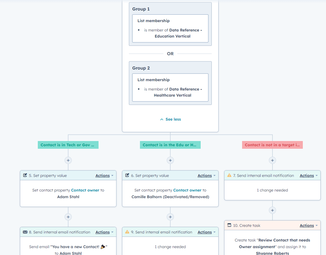Select the Group 1 List membership condition card
326x255 pixels.
pos(170,29)
